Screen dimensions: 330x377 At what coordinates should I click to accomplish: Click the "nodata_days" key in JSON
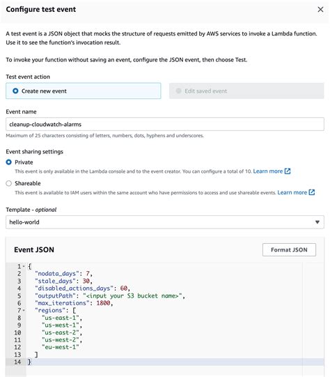click(57, 274)
